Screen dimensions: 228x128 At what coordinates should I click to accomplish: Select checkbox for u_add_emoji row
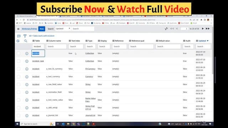(x=19, y=107)
